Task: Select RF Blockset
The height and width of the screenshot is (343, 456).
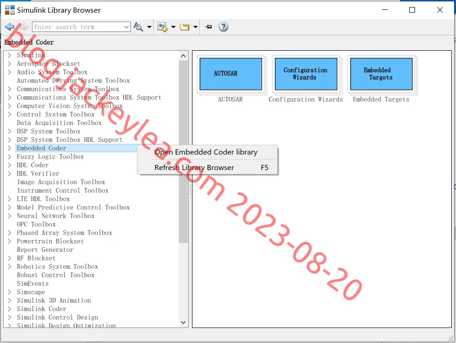Action: coord(36,258)
